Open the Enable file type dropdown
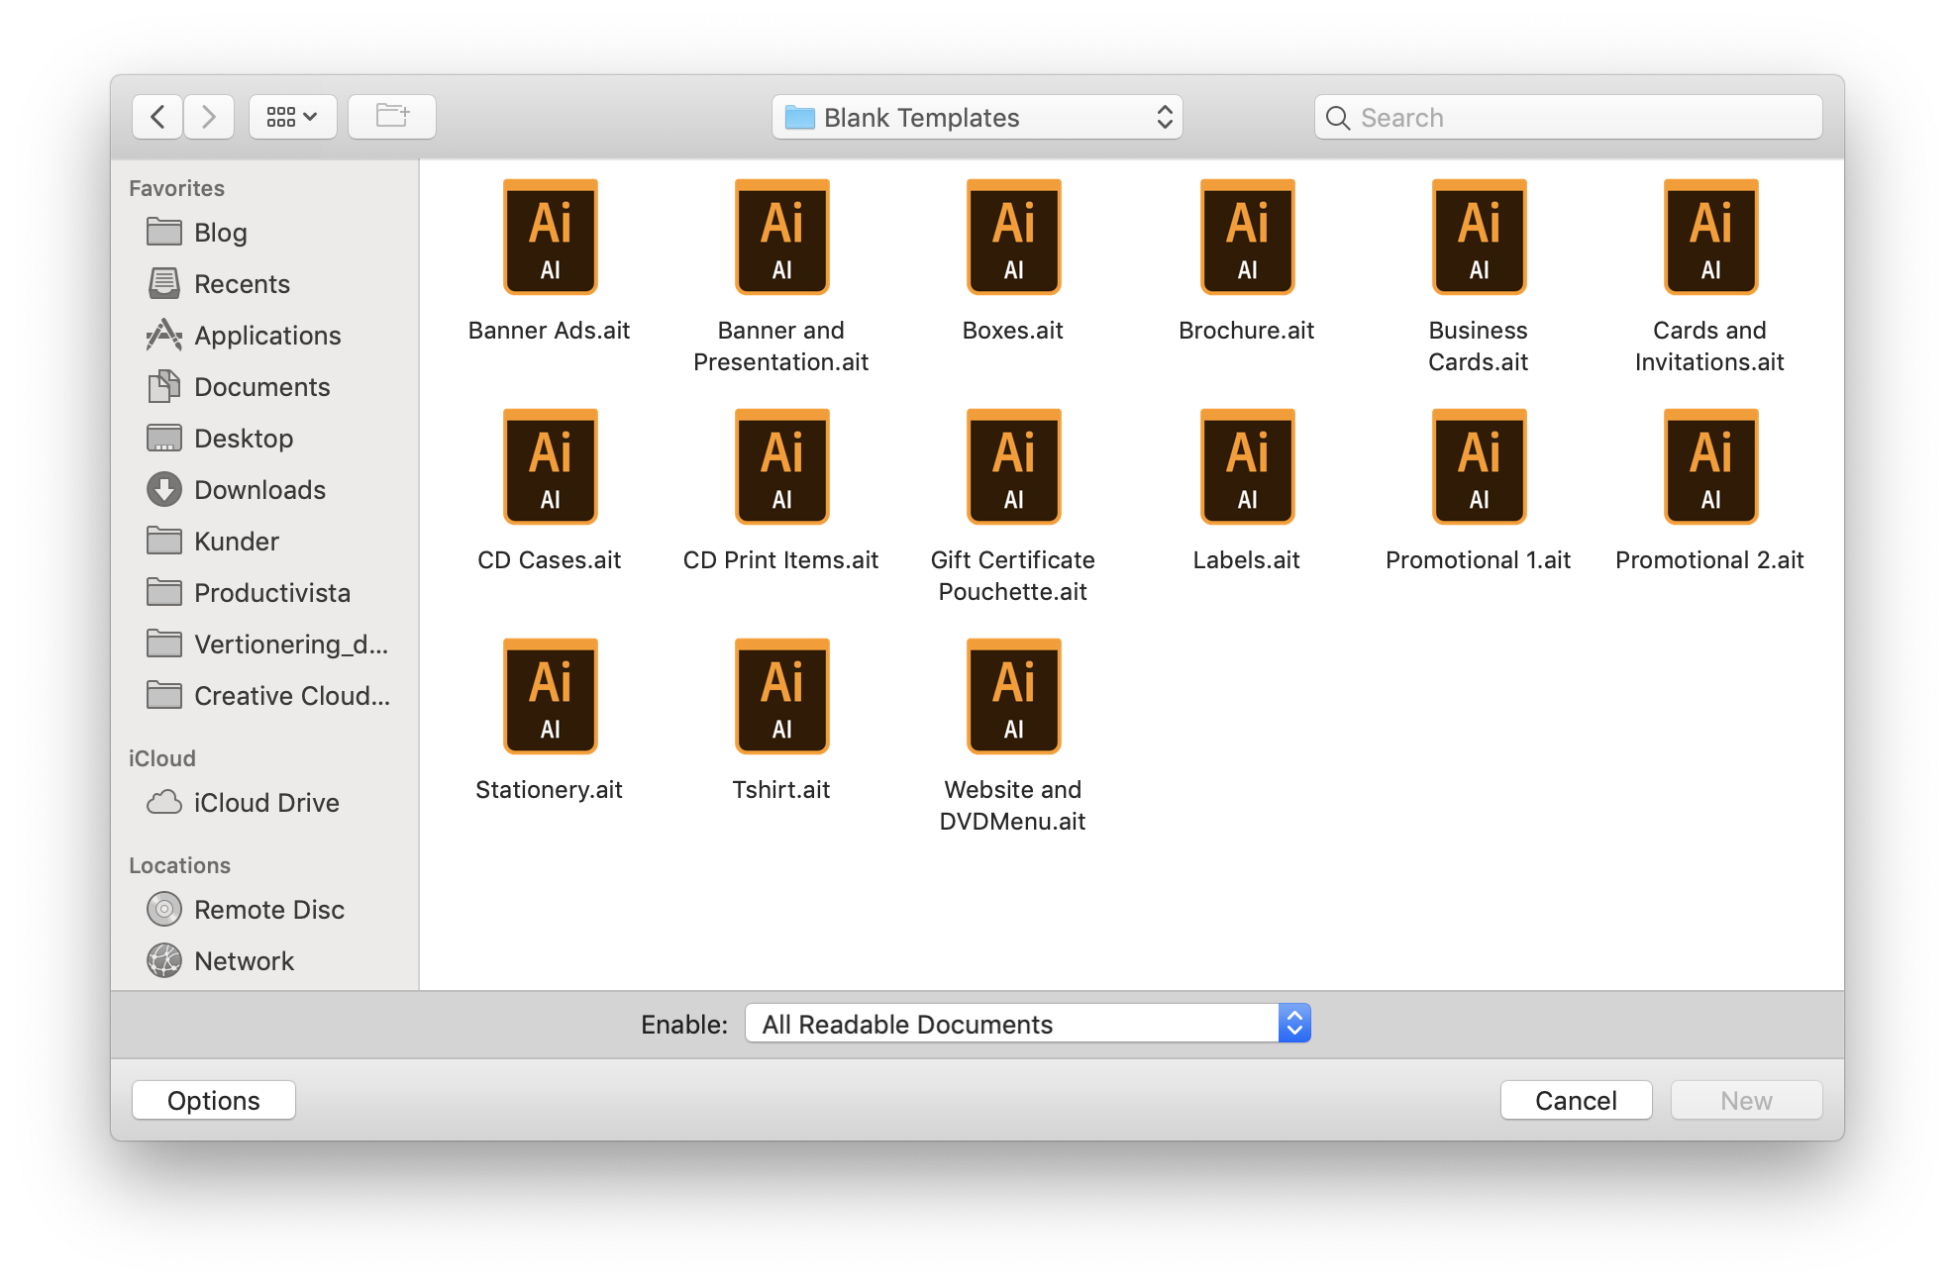Viewport: 1955px width, 1287px height. coord(1028,1024)
